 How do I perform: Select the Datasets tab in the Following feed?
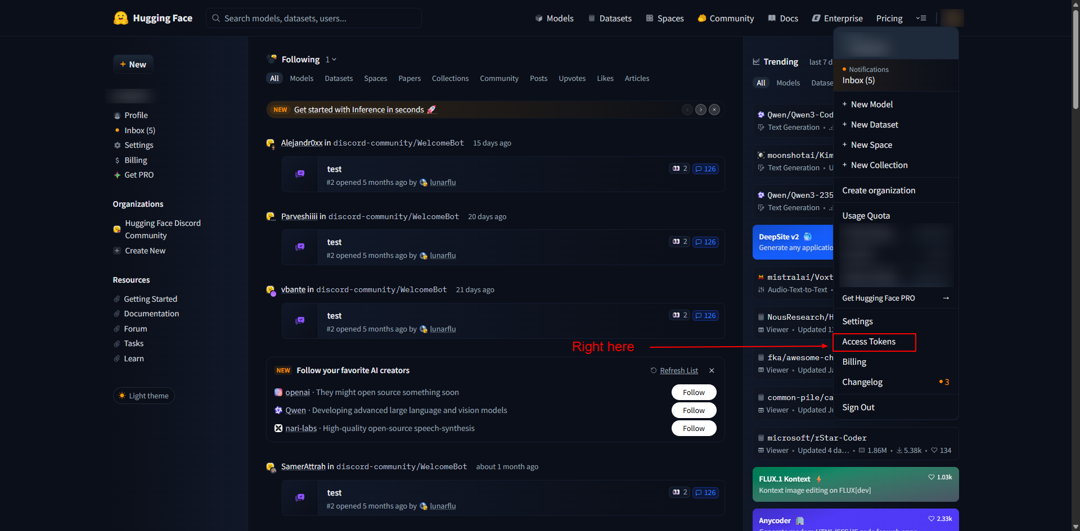pos(339,78)
